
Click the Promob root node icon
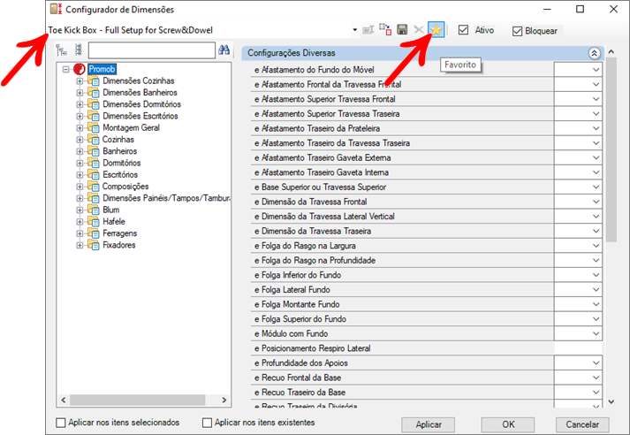(80, 69)
